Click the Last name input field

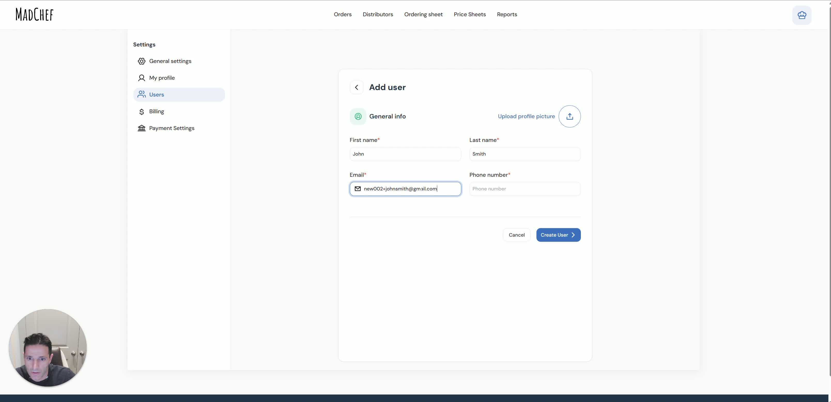(x=525, y=154)
